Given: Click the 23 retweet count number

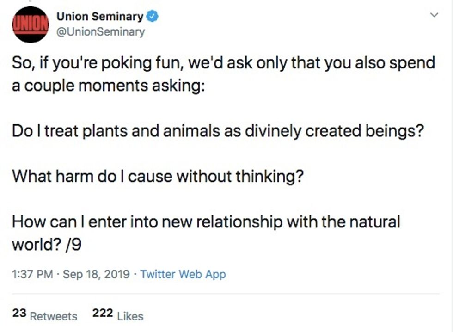Looking at the screenshot, I should click(x=19, y=314).
